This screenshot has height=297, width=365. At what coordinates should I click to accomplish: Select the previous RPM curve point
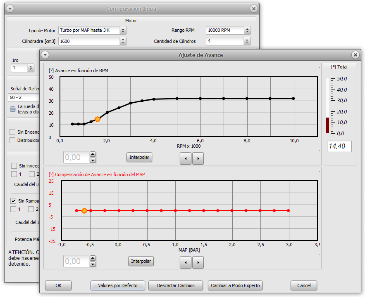click(186, 158)
